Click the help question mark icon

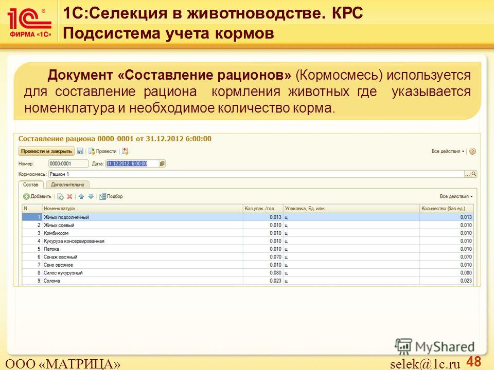472,151
